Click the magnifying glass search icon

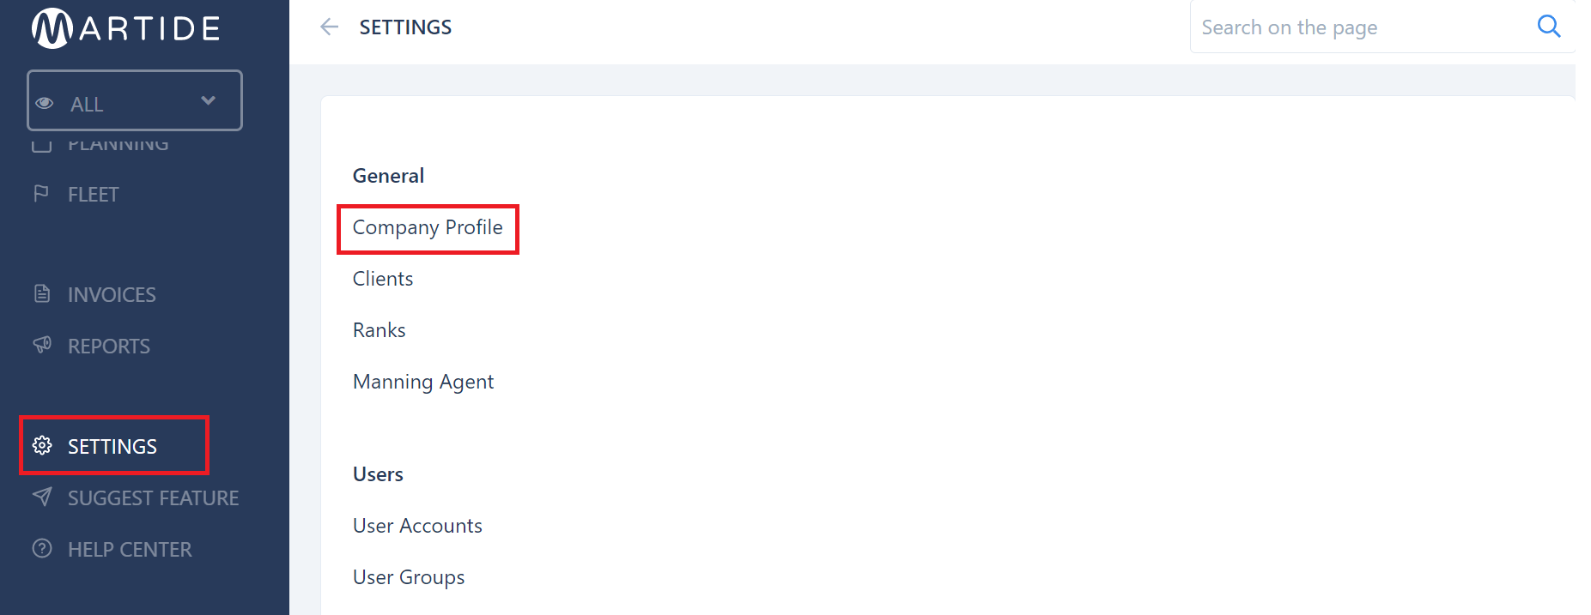pos(1548,27)
